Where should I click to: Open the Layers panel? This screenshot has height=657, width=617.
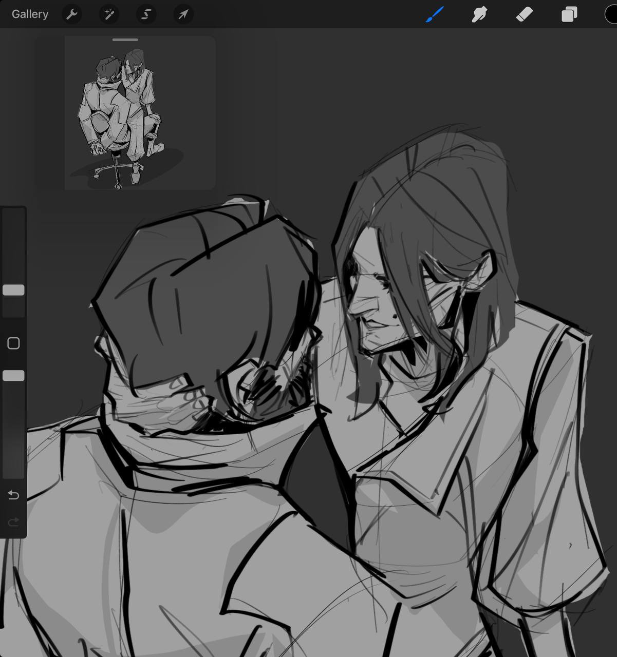tap(569, 14)
